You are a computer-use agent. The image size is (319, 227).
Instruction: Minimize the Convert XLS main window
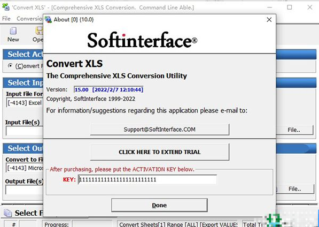tap(269, 7)
